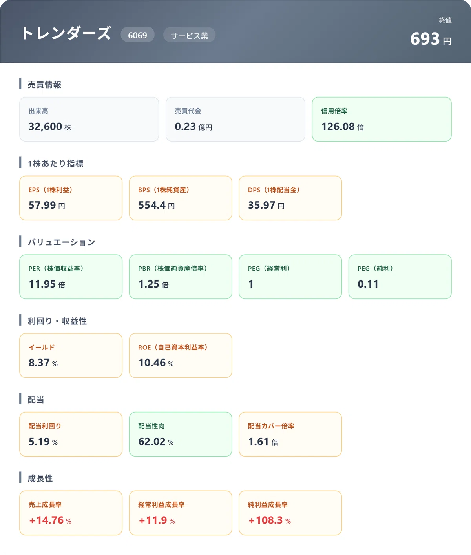471x555 pixels.
Task: Open the 信用倍率 margin ratio card
Action: [382, 119]
